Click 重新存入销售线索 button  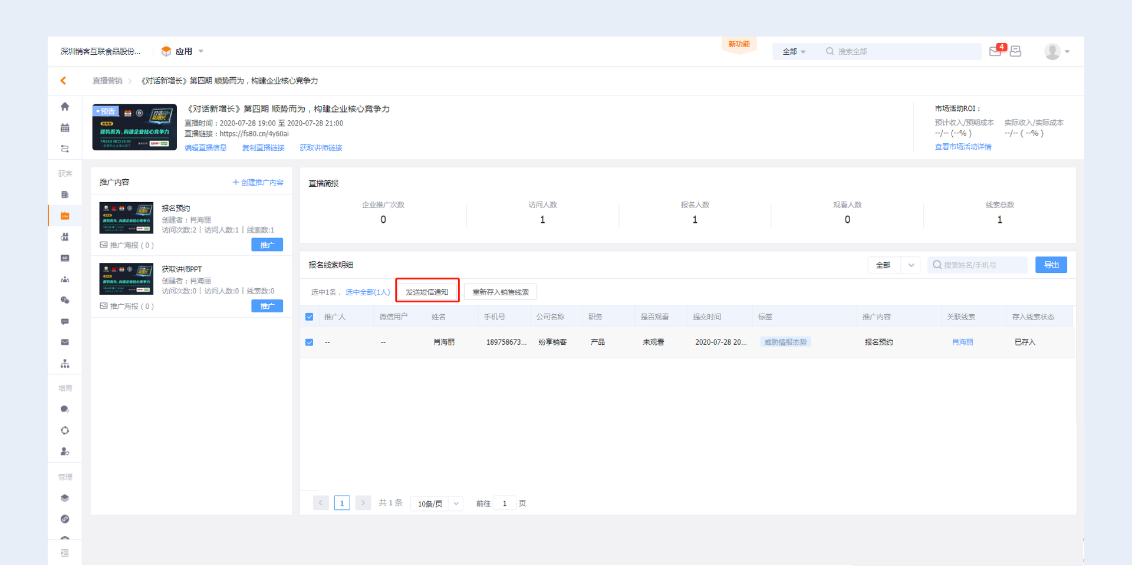pyautogui.click(x=501, y=292)
